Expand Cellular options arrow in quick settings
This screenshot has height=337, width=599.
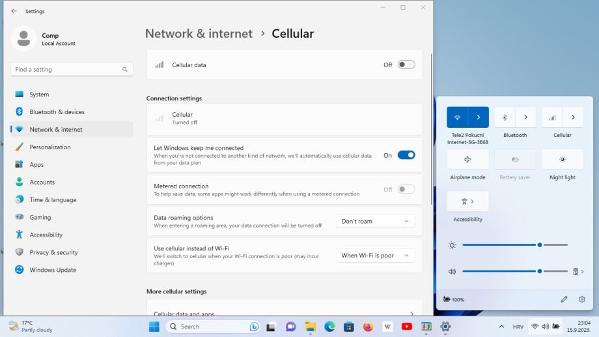coord(573,117)
